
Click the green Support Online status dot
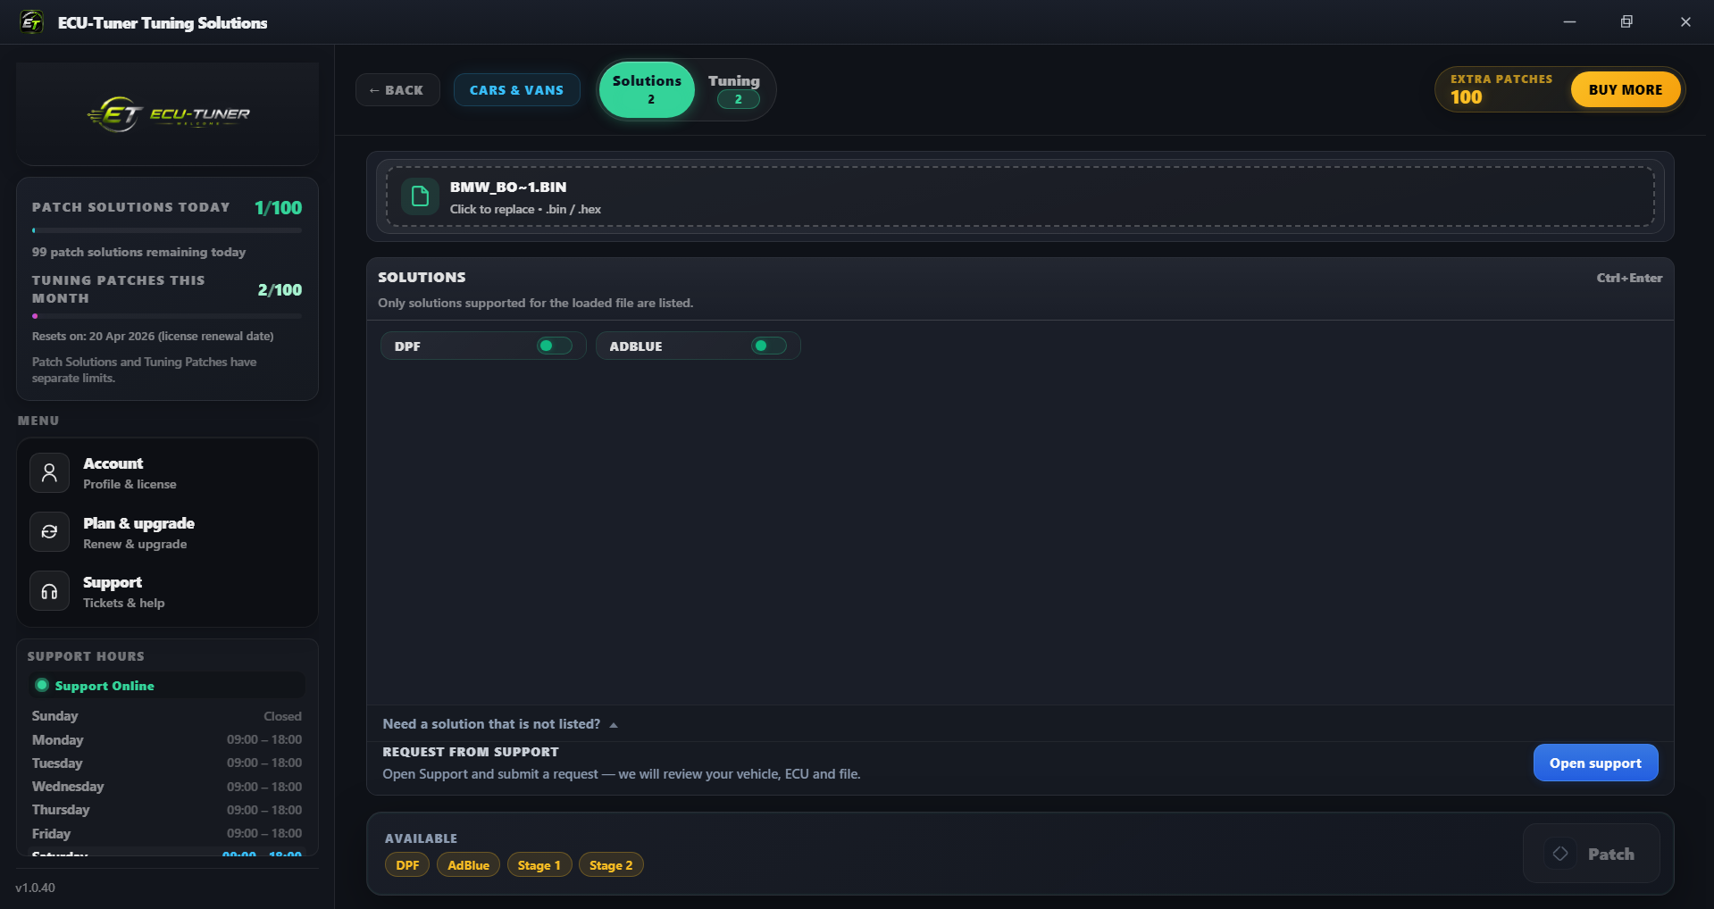click(x=41, y=686)
